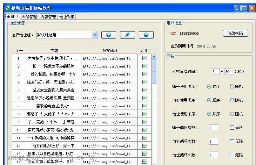This screenshot has width=256, height=165.
Task: Select the topic 长一个跟我差不多的照片
Action: [x=54, y=66]
